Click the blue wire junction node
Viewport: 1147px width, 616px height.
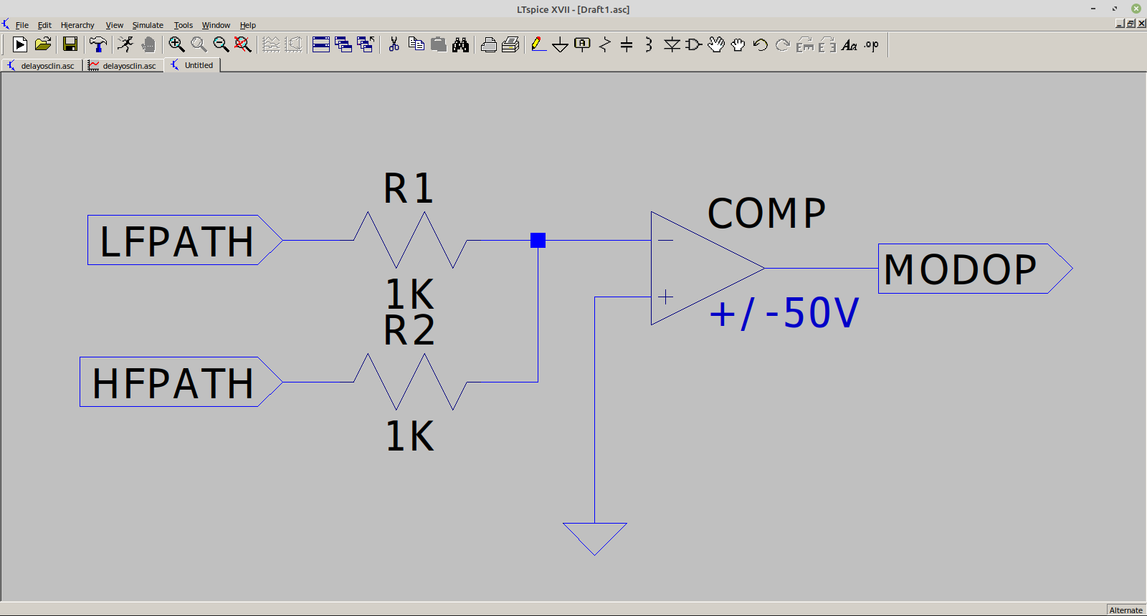[538, 240]
